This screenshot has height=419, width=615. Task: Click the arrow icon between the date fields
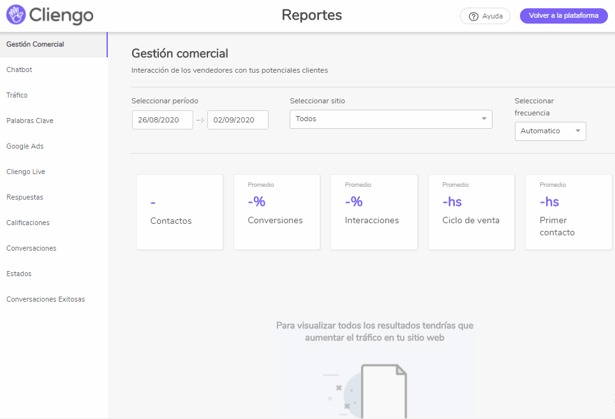[x=200, y=120]
